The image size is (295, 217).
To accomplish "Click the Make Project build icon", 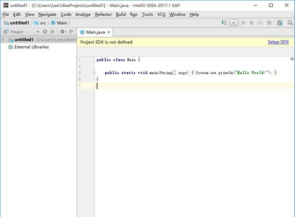I will point(224,23).
